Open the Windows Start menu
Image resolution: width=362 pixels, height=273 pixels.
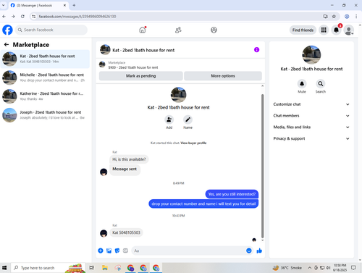[4, 268]
